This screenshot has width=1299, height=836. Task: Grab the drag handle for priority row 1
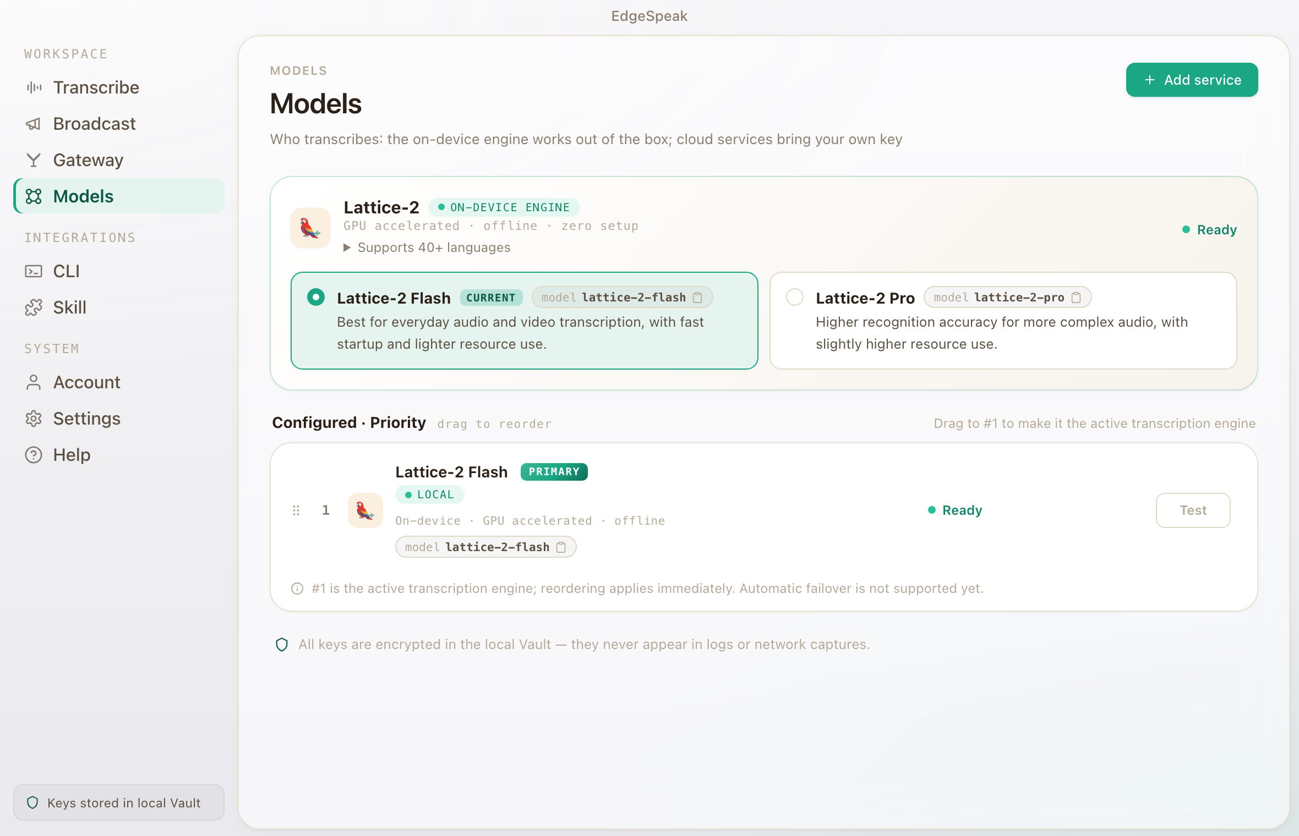pyautogui.click(x=296, y=510)
